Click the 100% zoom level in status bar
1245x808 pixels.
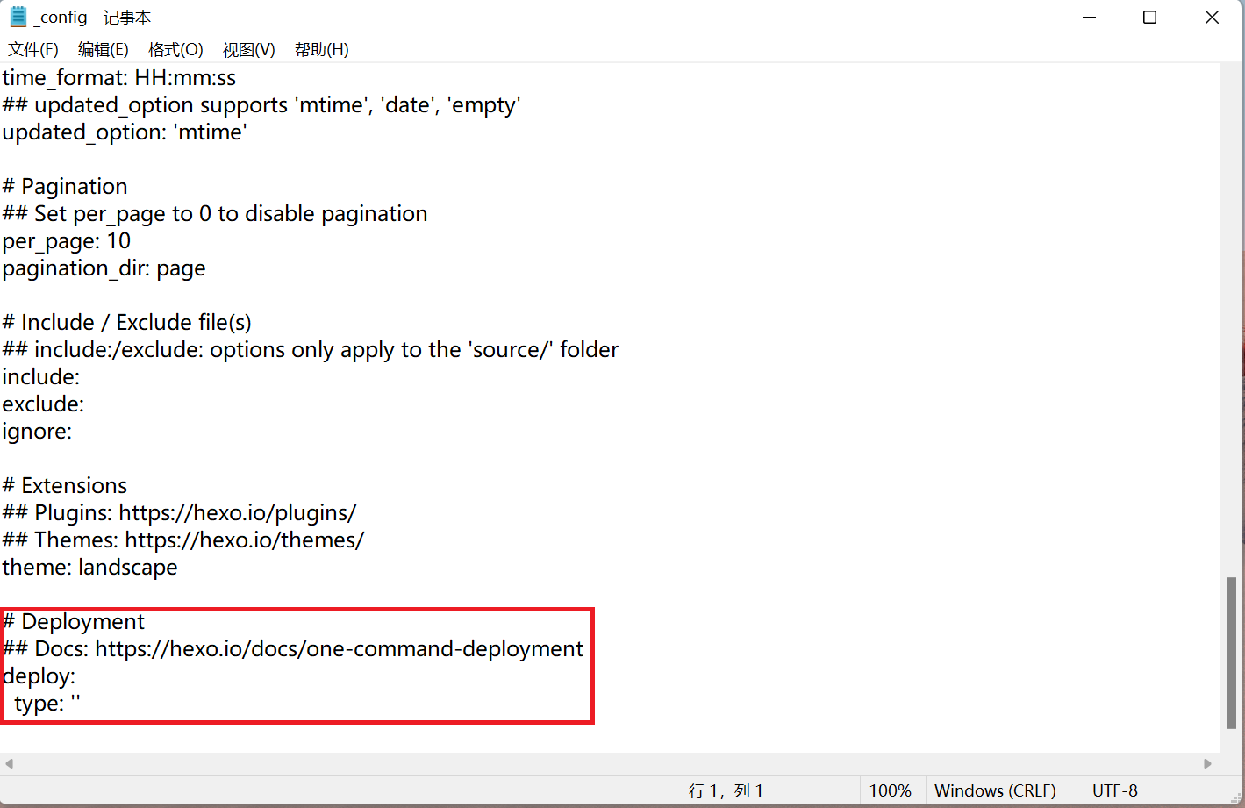[x=890, y=790]
